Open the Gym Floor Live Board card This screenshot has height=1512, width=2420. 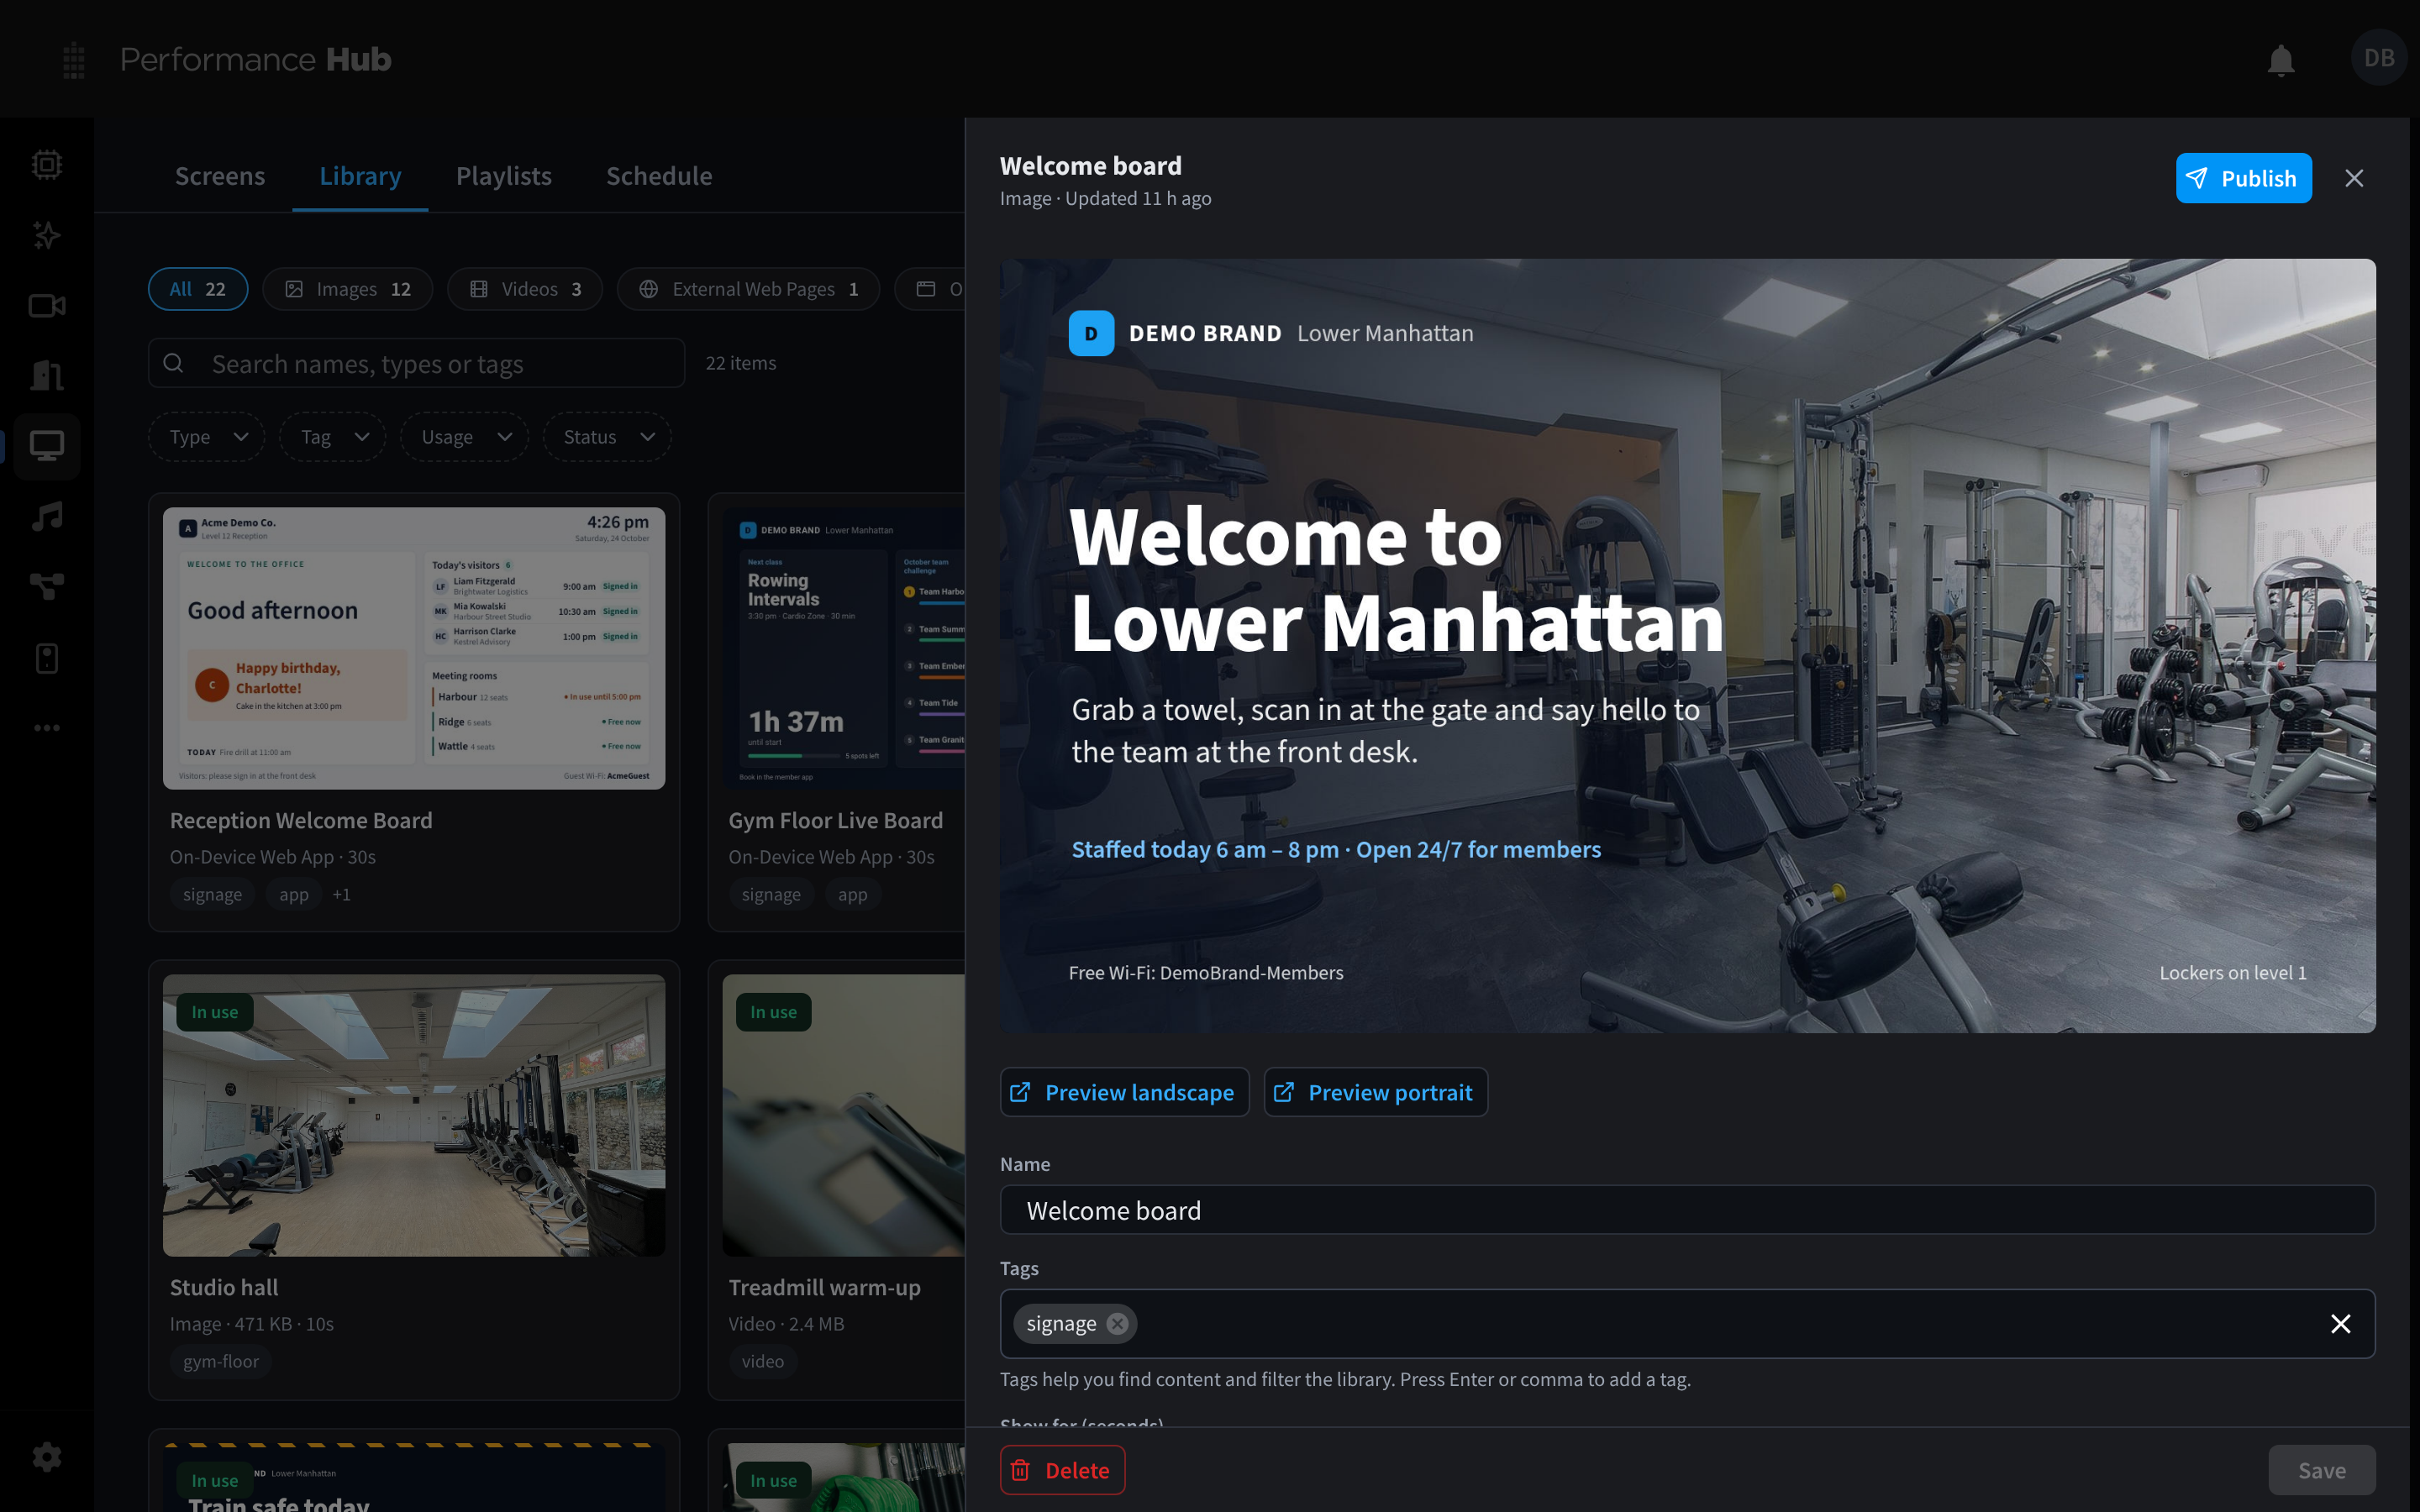tap(836, 712)
